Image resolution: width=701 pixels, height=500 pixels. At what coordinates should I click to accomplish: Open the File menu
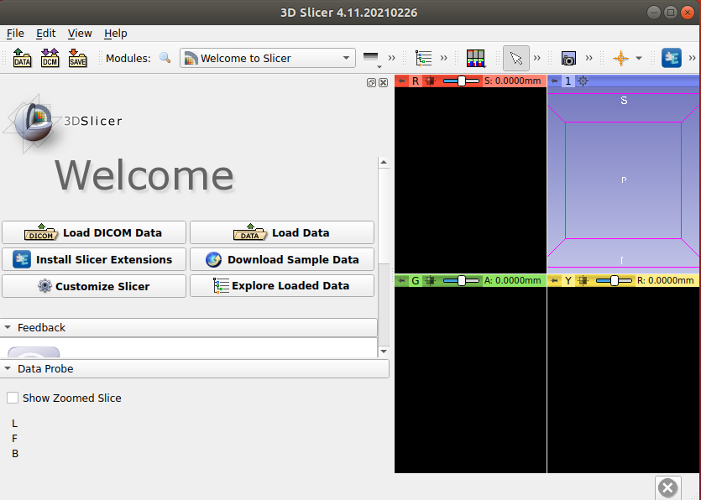(x=15, y=34)
